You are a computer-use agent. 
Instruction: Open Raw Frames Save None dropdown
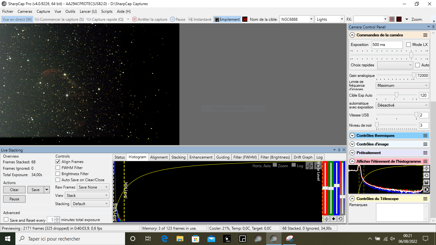(x=93, y=187)
